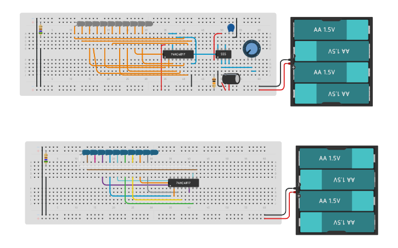Select the lower AA battery pack

tap(337, 190)
